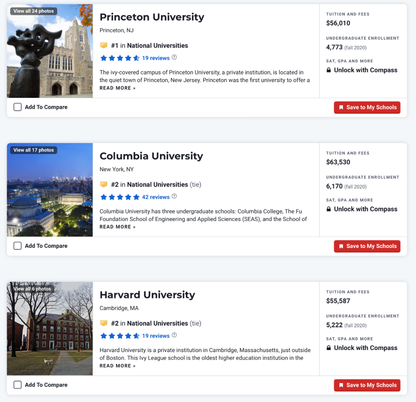This screenshot has width=416, height=402.
Task: Click the help icon beside Harvard's 19 reviews
Action: 174,335
